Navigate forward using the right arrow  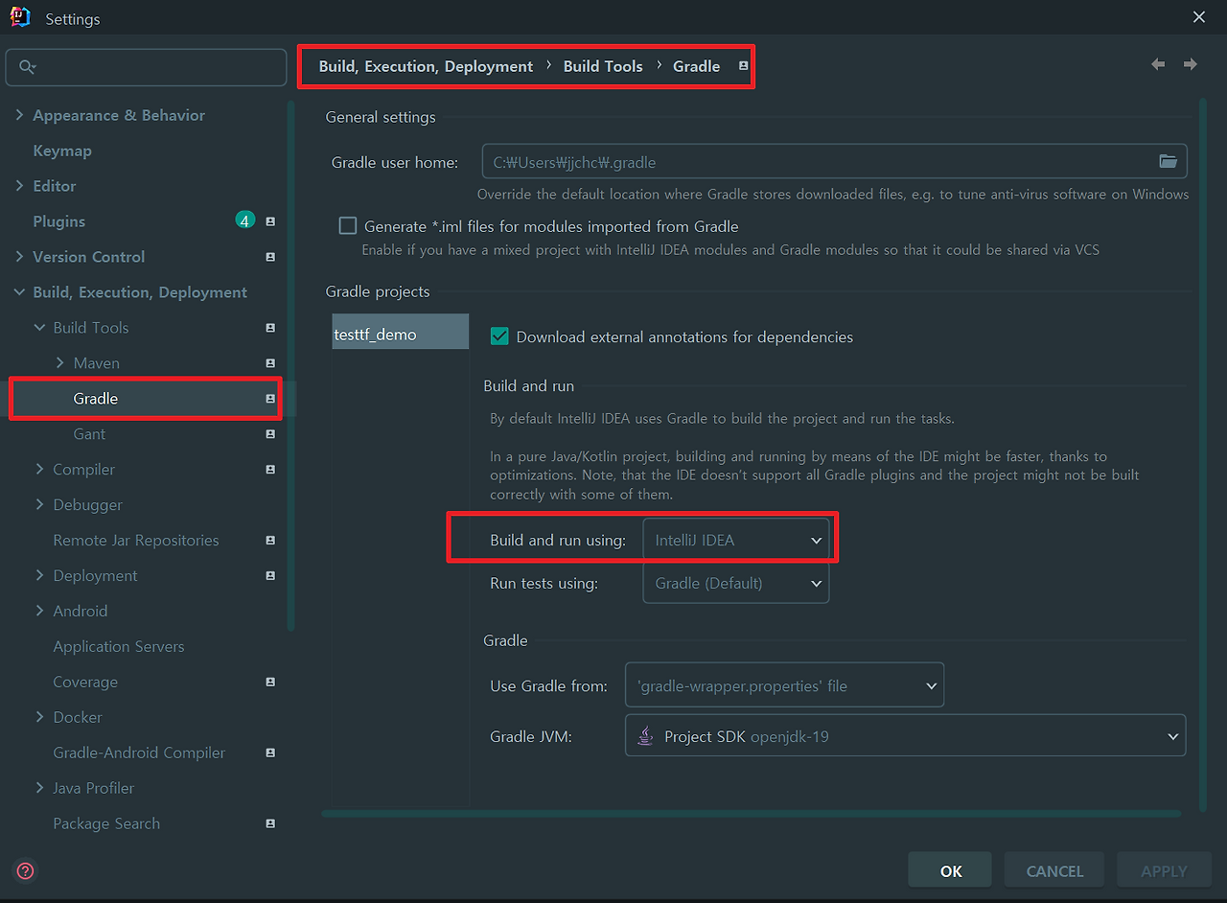(x=1190, y=63)
